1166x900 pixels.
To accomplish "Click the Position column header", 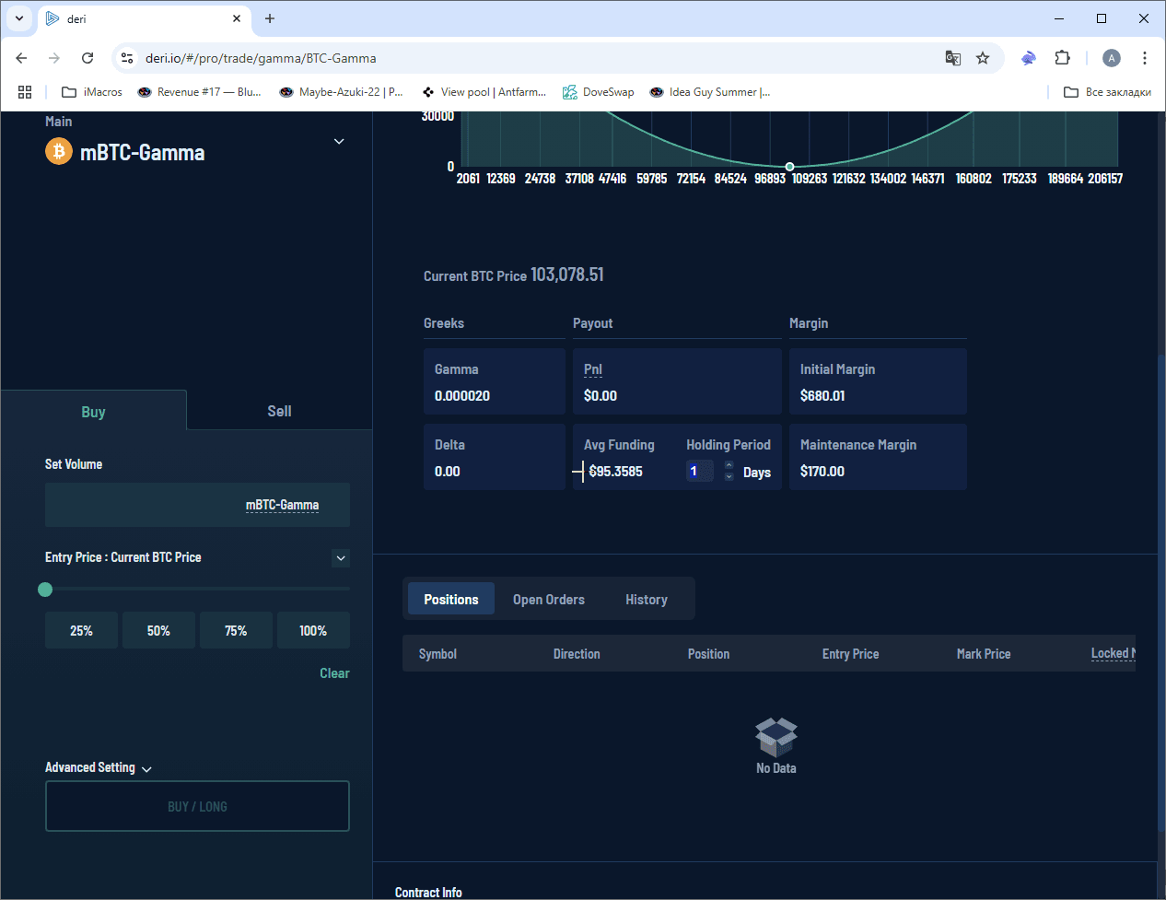I will coord(708,653).
